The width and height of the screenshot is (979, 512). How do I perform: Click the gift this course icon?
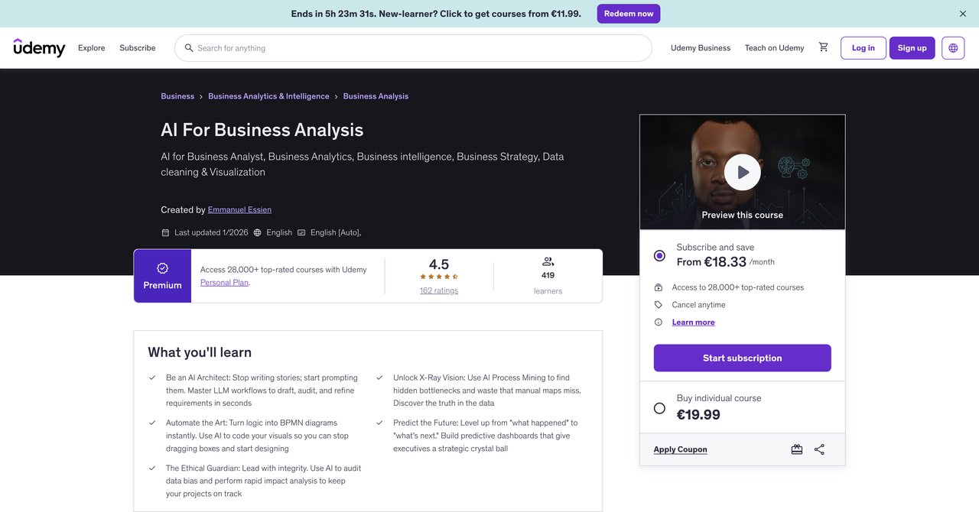tap(797, 449)
